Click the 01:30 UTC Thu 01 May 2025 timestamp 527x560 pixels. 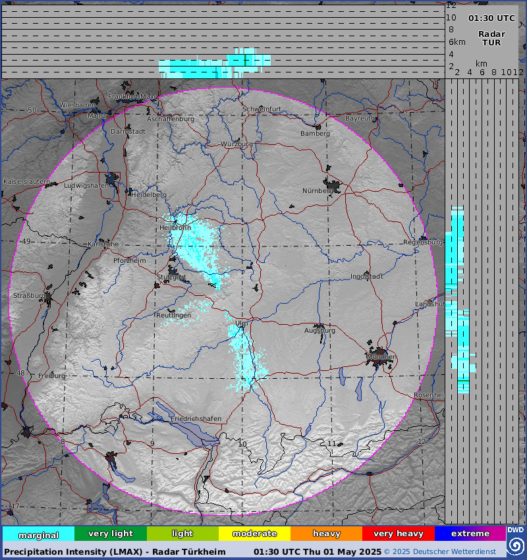[x=318, y=552]
